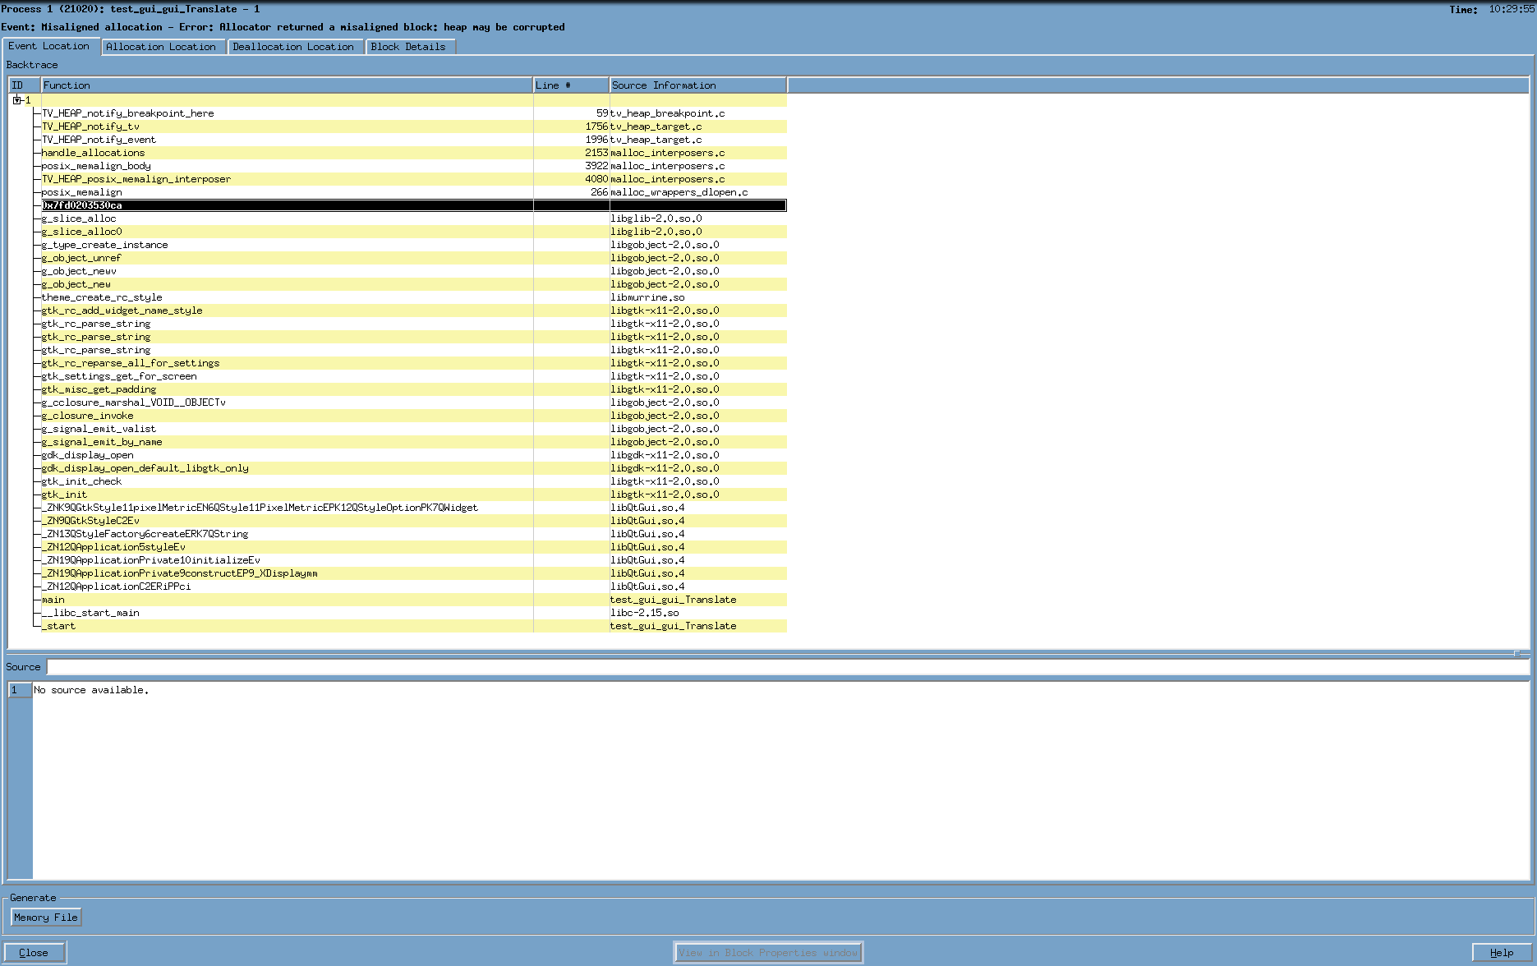Screen dimensions: 1537x966
Task: Select the __libc_start_main frame
Action: pyautogui.click(x=91, y=613)
